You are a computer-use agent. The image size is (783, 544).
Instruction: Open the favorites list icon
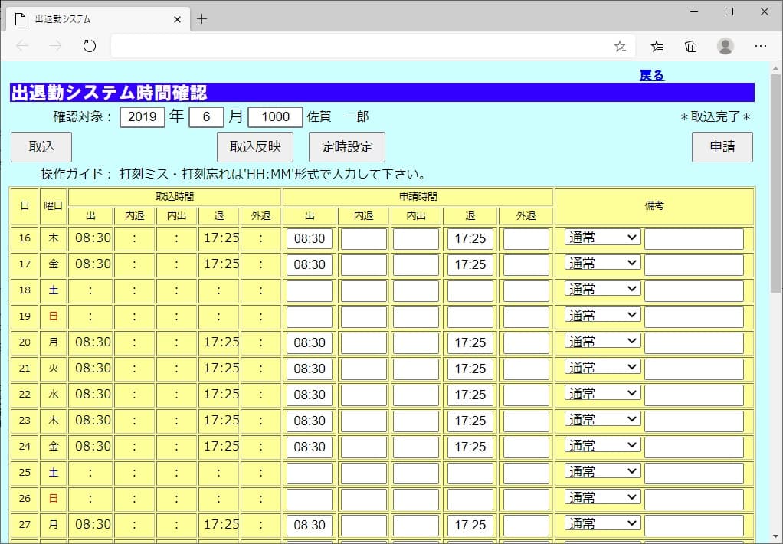(x=657, y=47)
